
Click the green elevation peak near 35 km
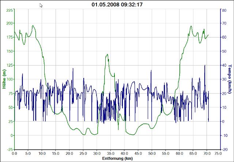107,55
